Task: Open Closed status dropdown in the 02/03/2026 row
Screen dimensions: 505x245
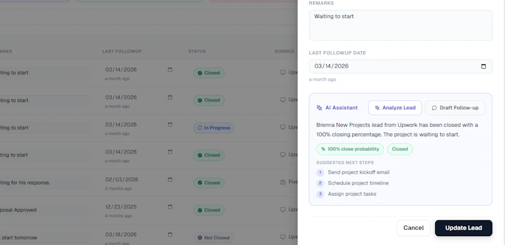Action: click(209, 182)
